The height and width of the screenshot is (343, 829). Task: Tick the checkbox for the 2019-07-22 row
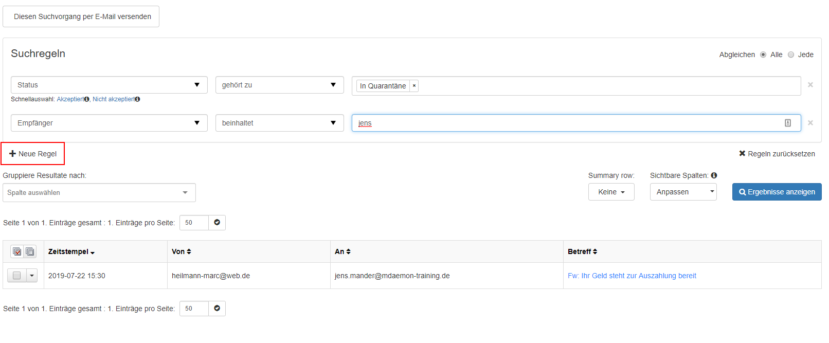pos(17,276)
